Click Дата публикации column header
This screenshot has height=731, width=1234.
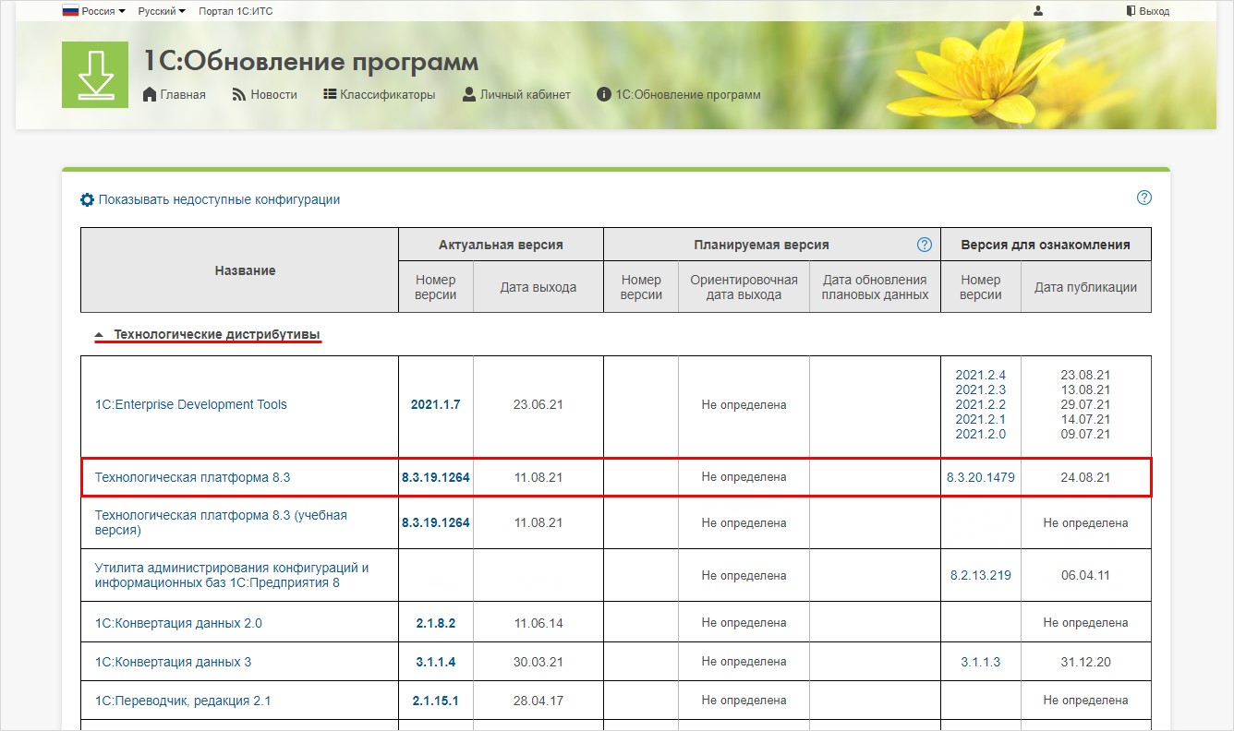(x=1085, y=287)
